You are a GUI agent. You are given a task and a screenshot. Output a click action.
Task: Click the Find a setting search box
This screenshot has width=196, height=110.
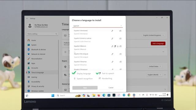pyautogui.click(x=42, y=34)
